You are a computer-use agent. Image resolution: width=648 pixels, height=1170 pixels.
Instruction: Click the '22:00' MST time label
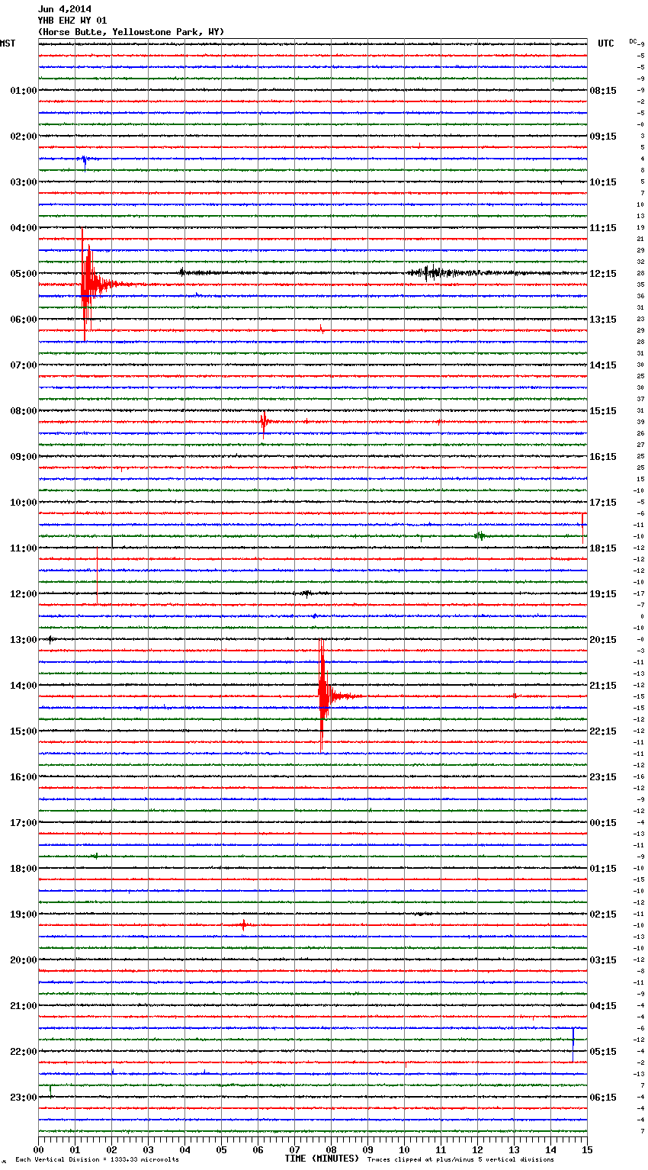(x=23, y=1052)
